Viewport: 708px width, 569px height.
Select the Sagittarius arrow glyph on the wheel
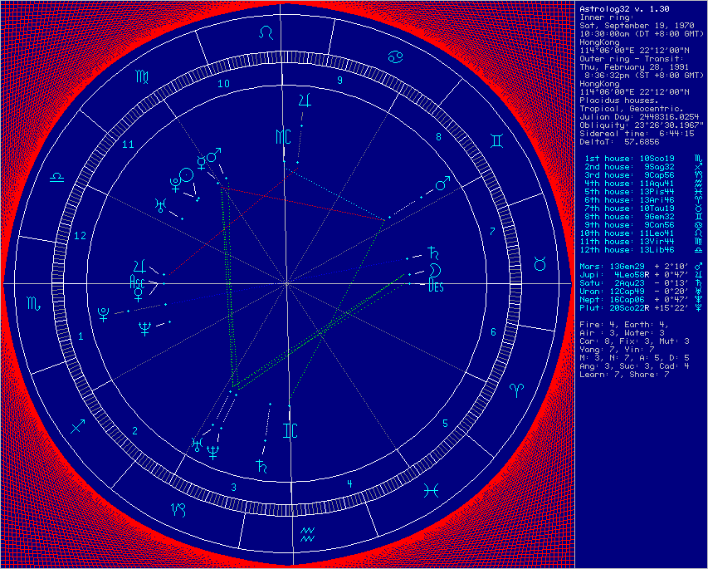tap(77, 426)
